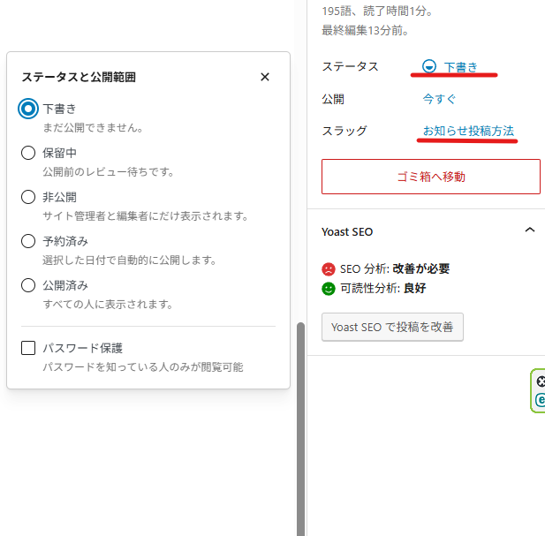Click the green e icon at right edge
545x536 pixels.
pyautogui.click(x=541, y=400)
